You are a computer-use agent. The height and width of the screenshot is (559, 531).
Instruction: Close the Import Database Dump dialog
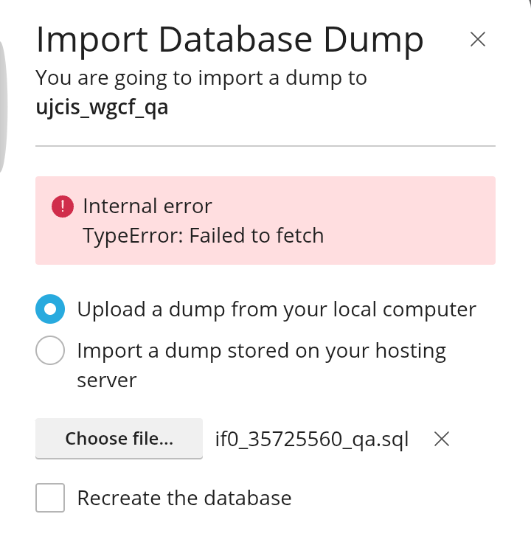pos(477,39)
